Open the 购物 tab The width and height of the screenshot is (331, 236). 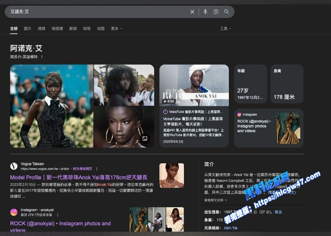click(87, 28)
